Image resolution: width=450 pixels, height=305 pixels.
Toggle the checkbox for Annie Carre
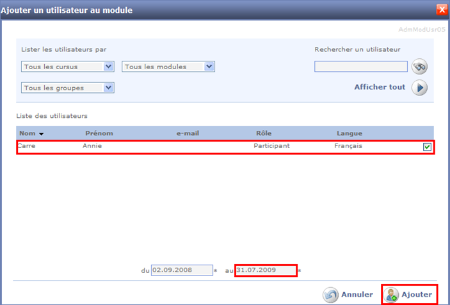pos(427,147)
